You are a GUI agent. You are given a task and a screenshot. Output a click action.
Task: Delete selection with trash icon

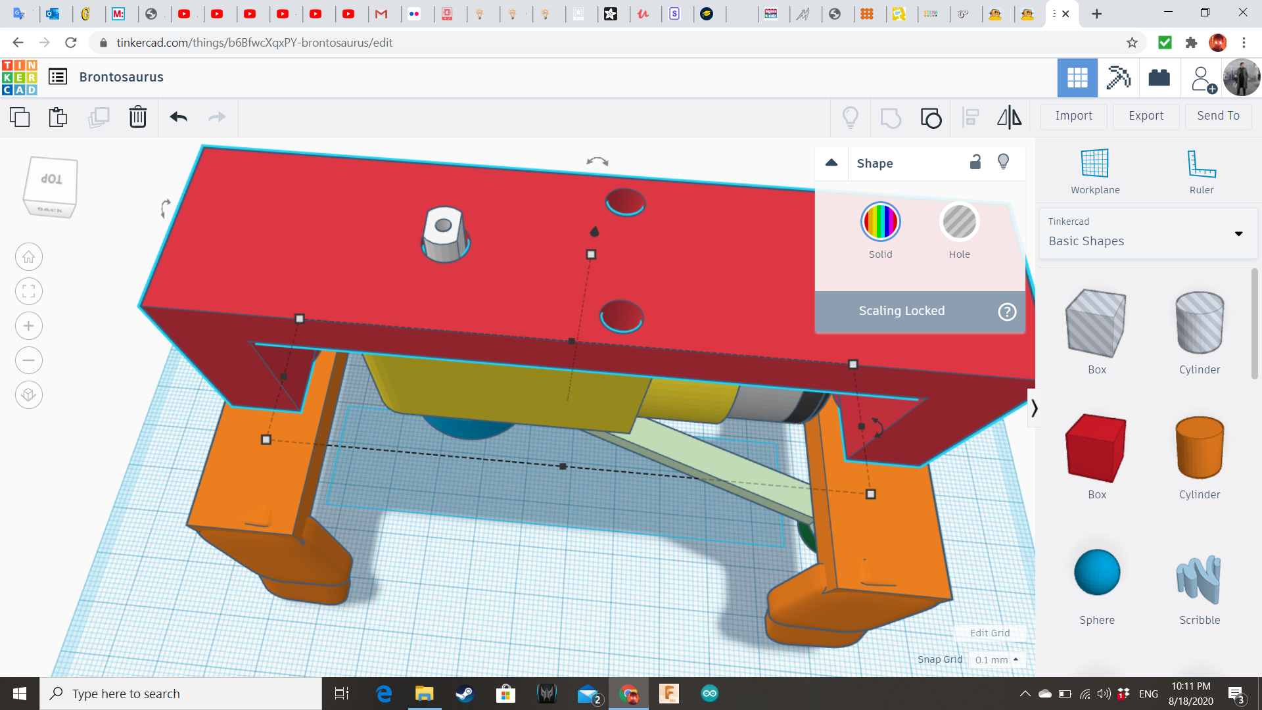click(137, 117)
